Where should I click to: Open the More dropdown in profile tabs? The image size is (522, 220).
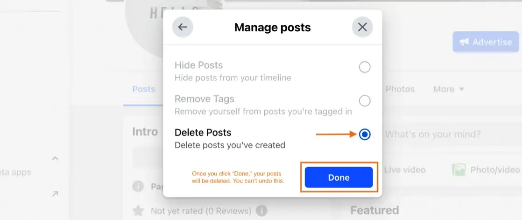(x=448, y=89)
